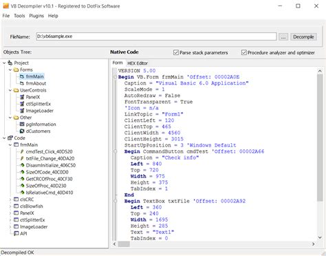Click the Decompile button
This screenshot has width=326, height=256.
(x=303, y=36)
